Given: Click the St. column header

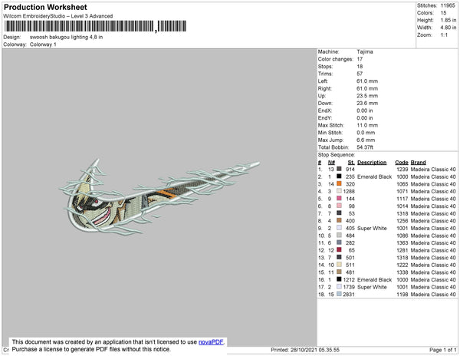Looking at the screenshot, I should 351,163.
